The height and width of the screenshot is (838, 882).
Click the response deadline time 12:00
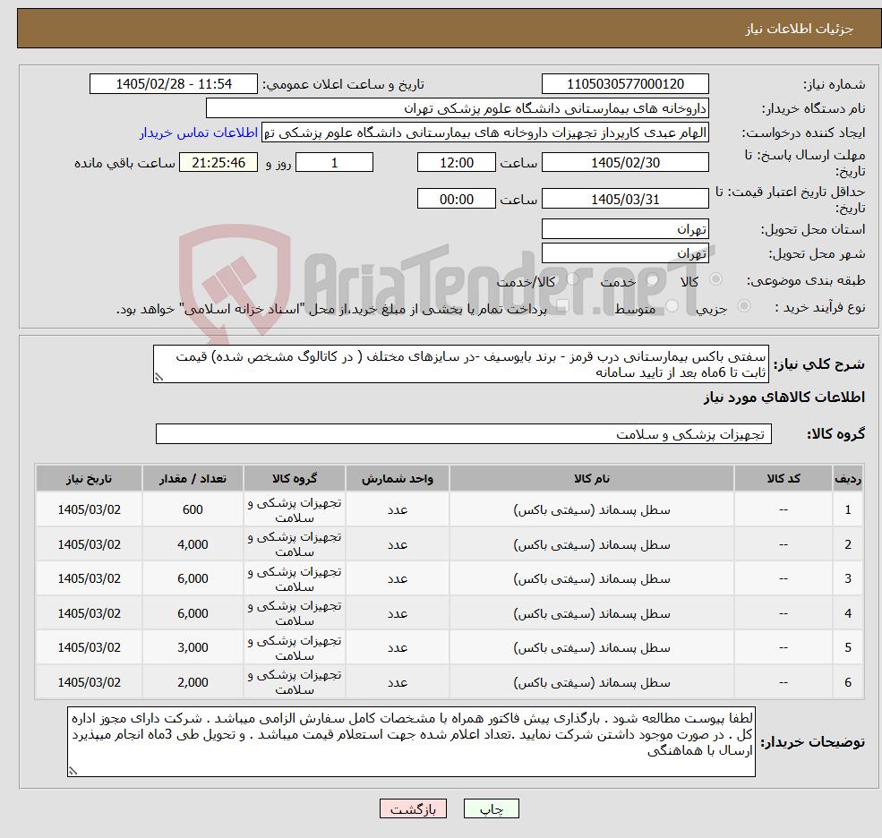(x=456, y=163)
